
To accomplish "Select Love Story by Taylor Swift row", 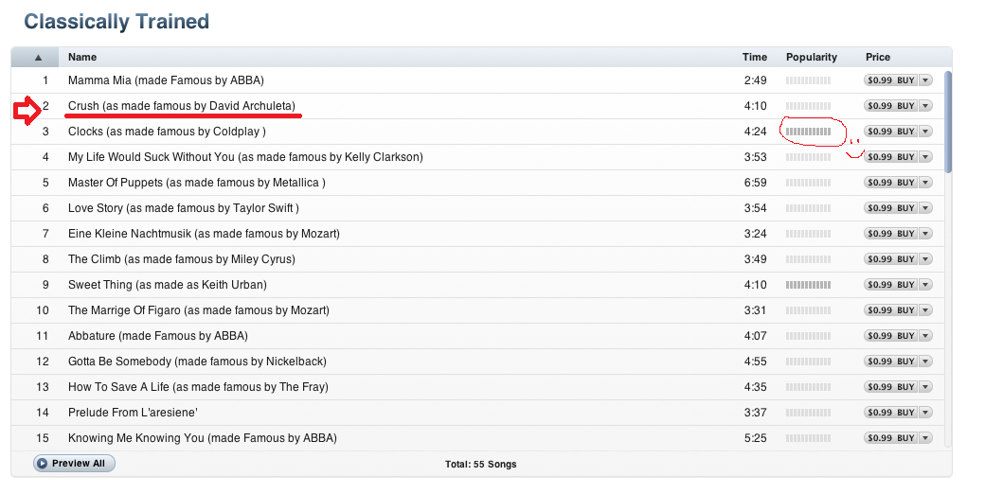I will click(183, 208).
